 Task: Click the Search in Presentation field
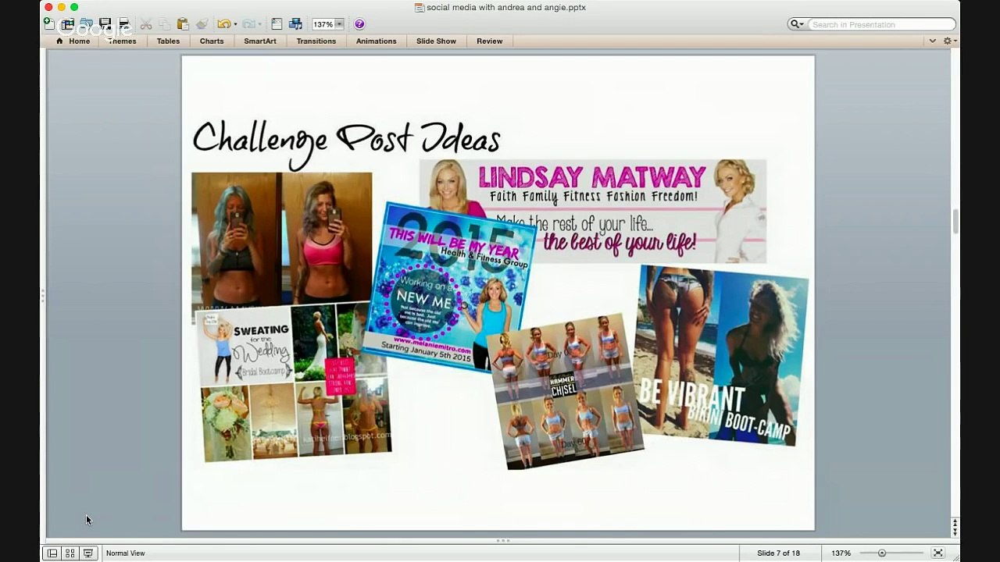click(881, 24)
